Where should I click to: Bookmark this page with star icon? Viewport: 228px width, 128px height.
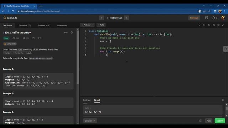(x=209, y=11)
